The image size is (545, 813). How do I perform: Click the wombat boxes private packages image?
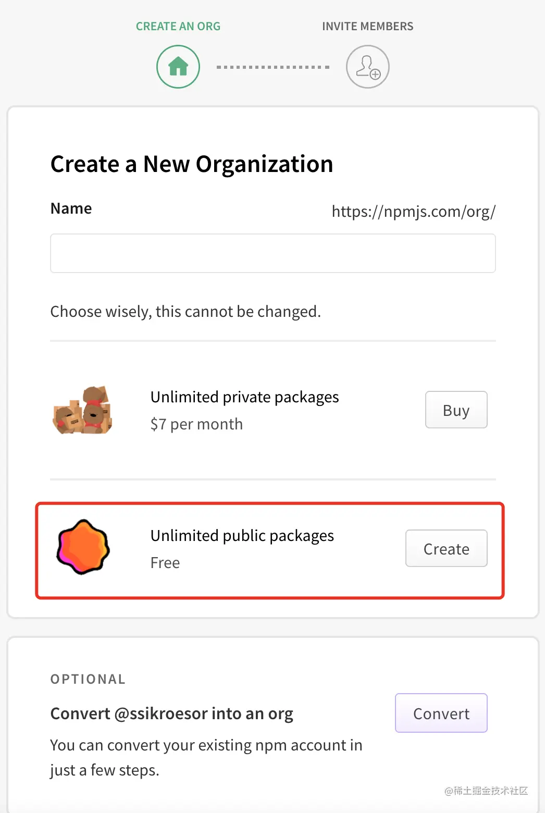pyautogui.click(x=83, y=410)
